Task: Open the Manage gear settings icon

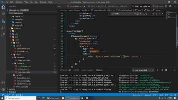Action: tap(3, 89)
